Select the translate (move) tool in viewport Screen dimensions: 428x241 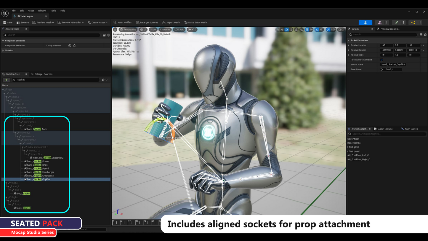click(282, 30)
